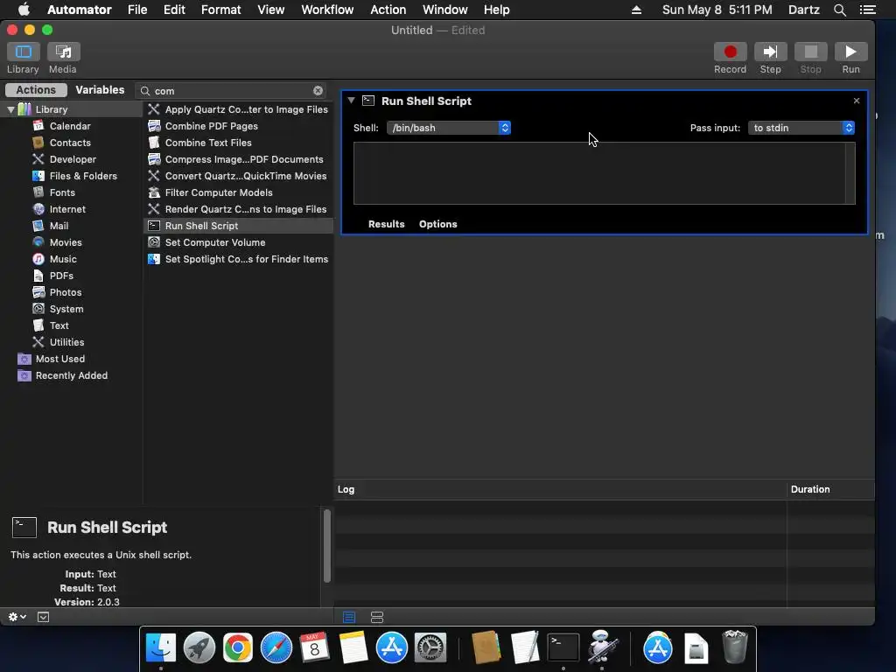Open the Format menu
Image resolution: width=896 pixels, height=672 pixels.
point(221,10)
